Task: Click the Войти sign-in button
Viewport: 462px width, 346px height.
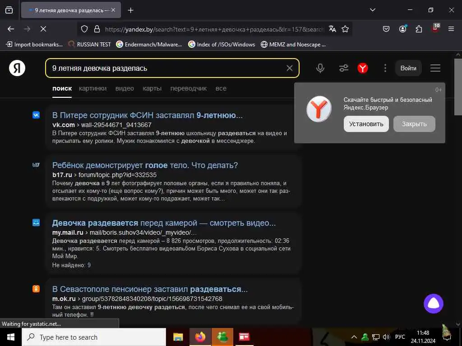Action: point(408,68)
